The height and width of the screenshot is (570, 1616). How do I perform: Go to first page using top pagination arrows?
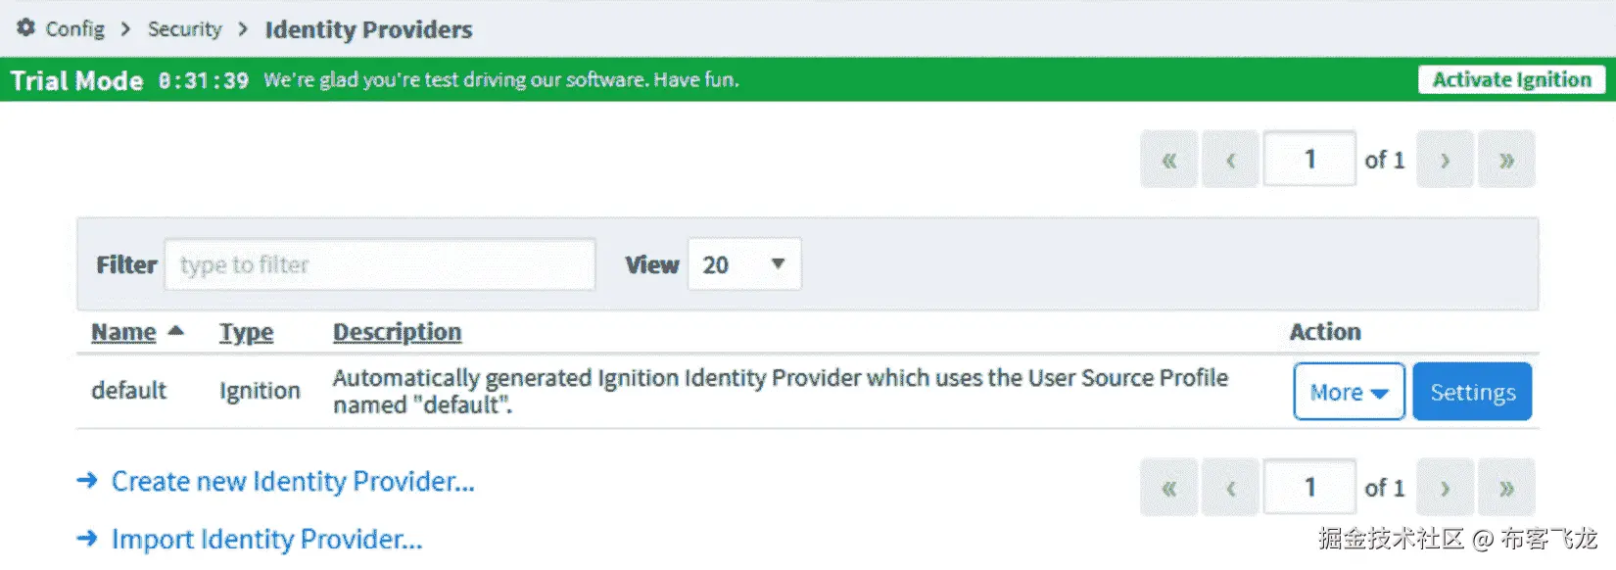pos(1168,160)
